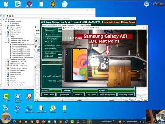This screenshot has height=124, width=165.
Task: Click red app icon in taskbar
Action: [x=37, y=121]
